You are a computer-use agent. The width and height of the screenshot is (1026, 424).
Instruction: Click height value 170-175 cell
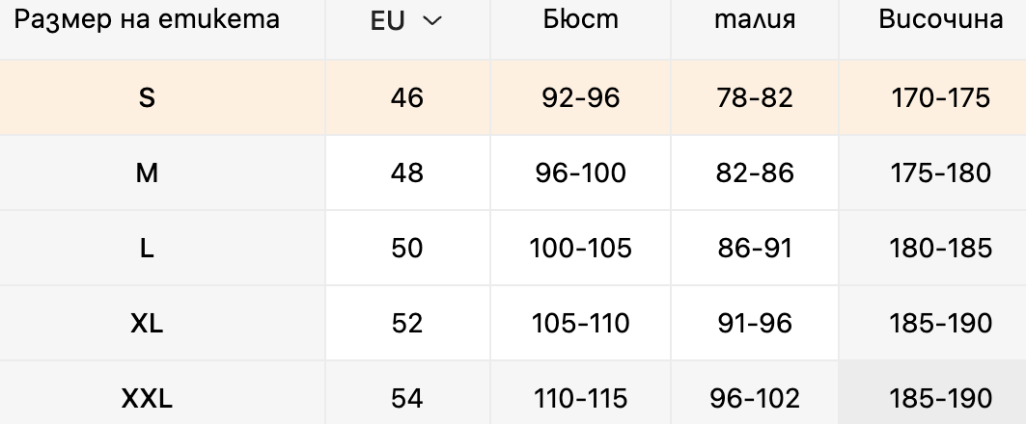point(940,98)
